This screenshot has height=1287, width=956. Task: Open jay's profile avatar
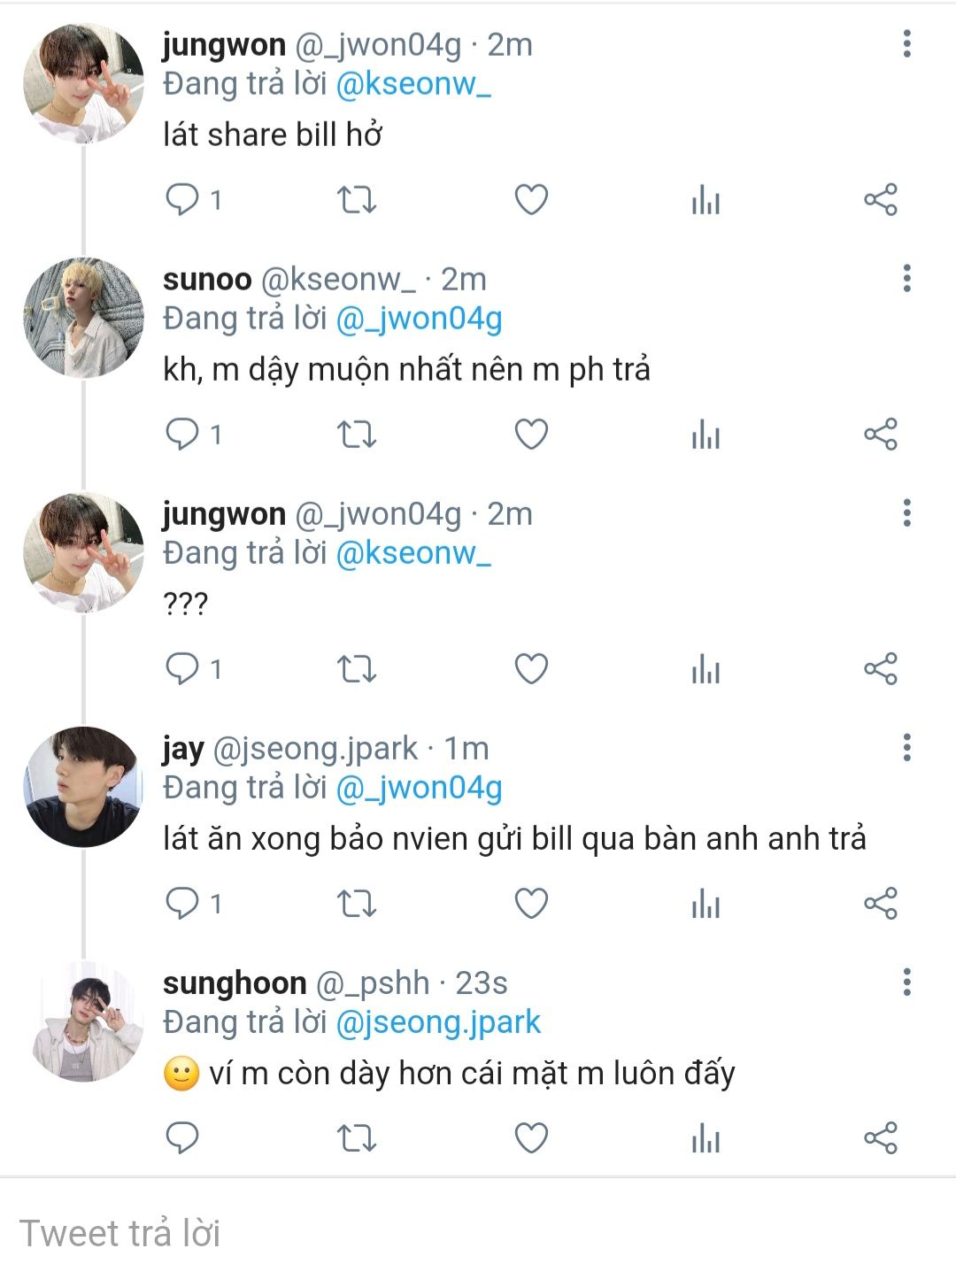(x=83, y=788)
